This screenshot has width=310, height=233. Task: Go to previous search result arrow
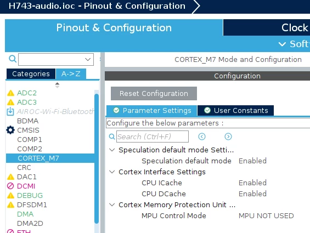pyautogui.click(x=202, y=137)
